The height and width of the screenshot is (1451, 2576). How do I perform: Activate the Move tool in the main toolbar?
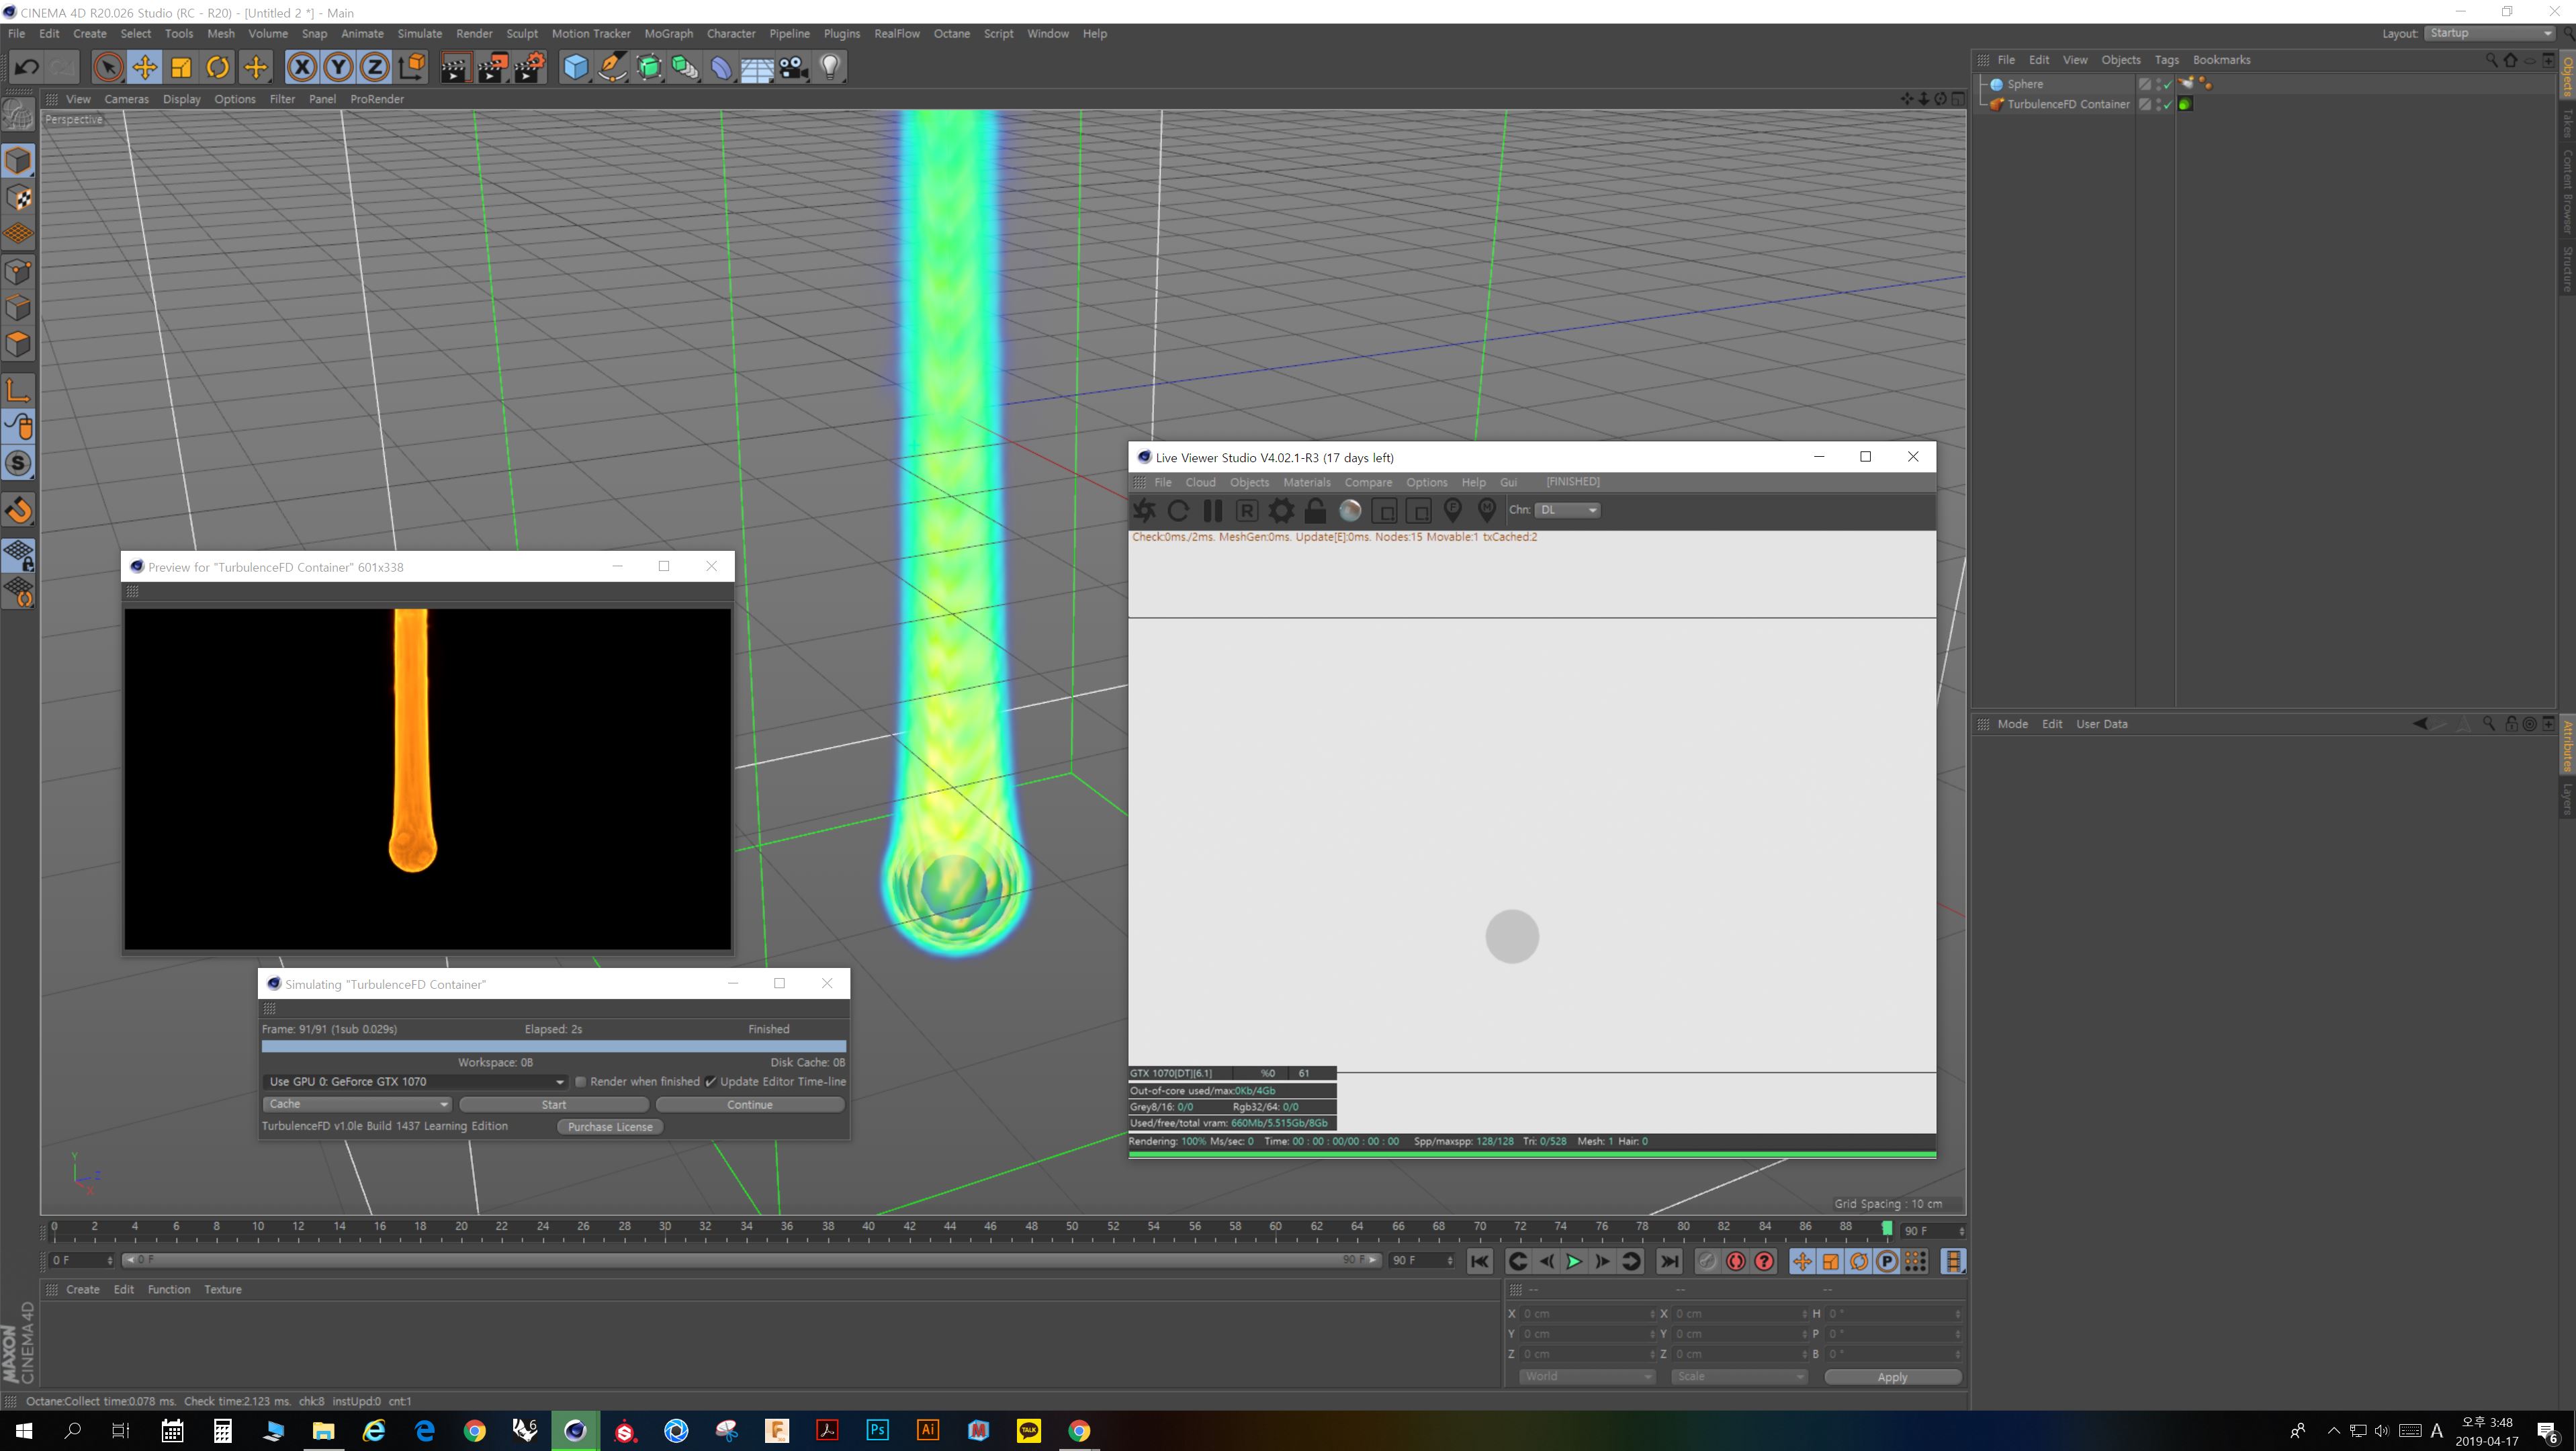coord(145,67)
